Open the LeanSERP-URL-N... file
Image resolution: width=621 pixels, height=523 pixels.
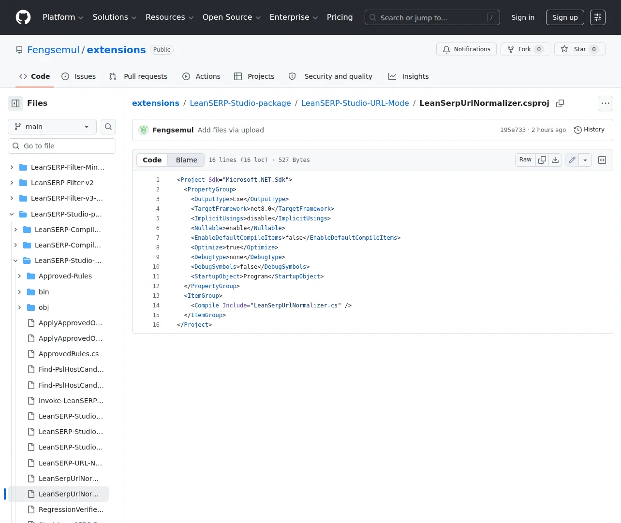tap(71, 463)
